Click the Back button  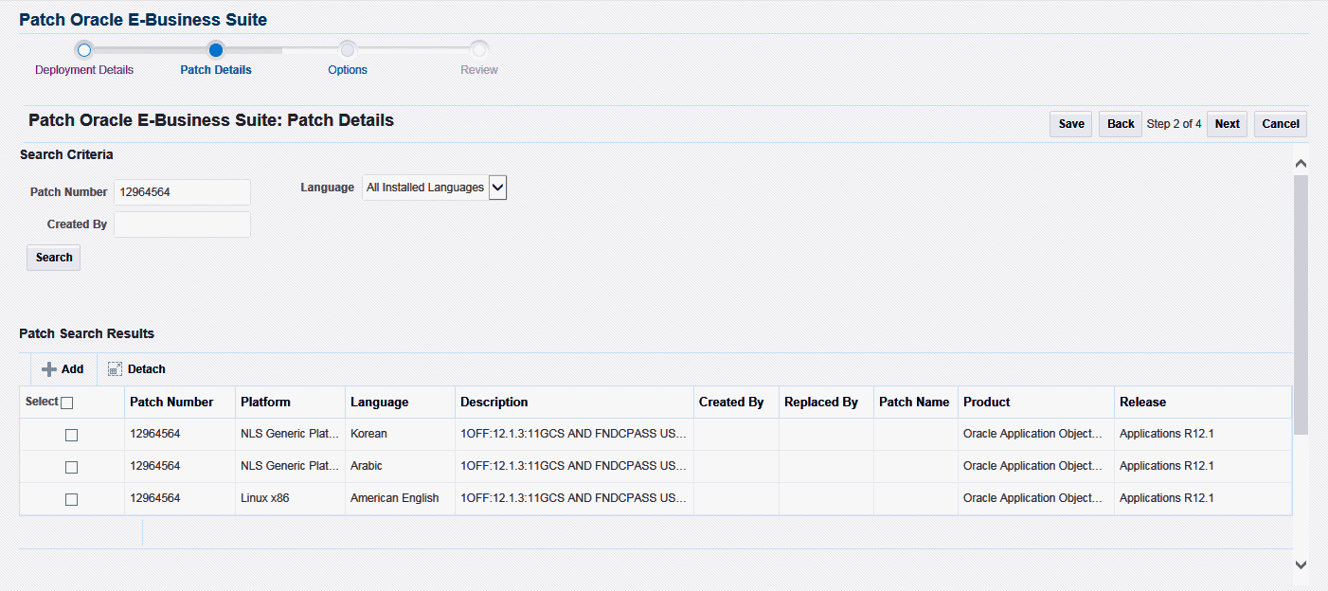(x=1121, y=124)
